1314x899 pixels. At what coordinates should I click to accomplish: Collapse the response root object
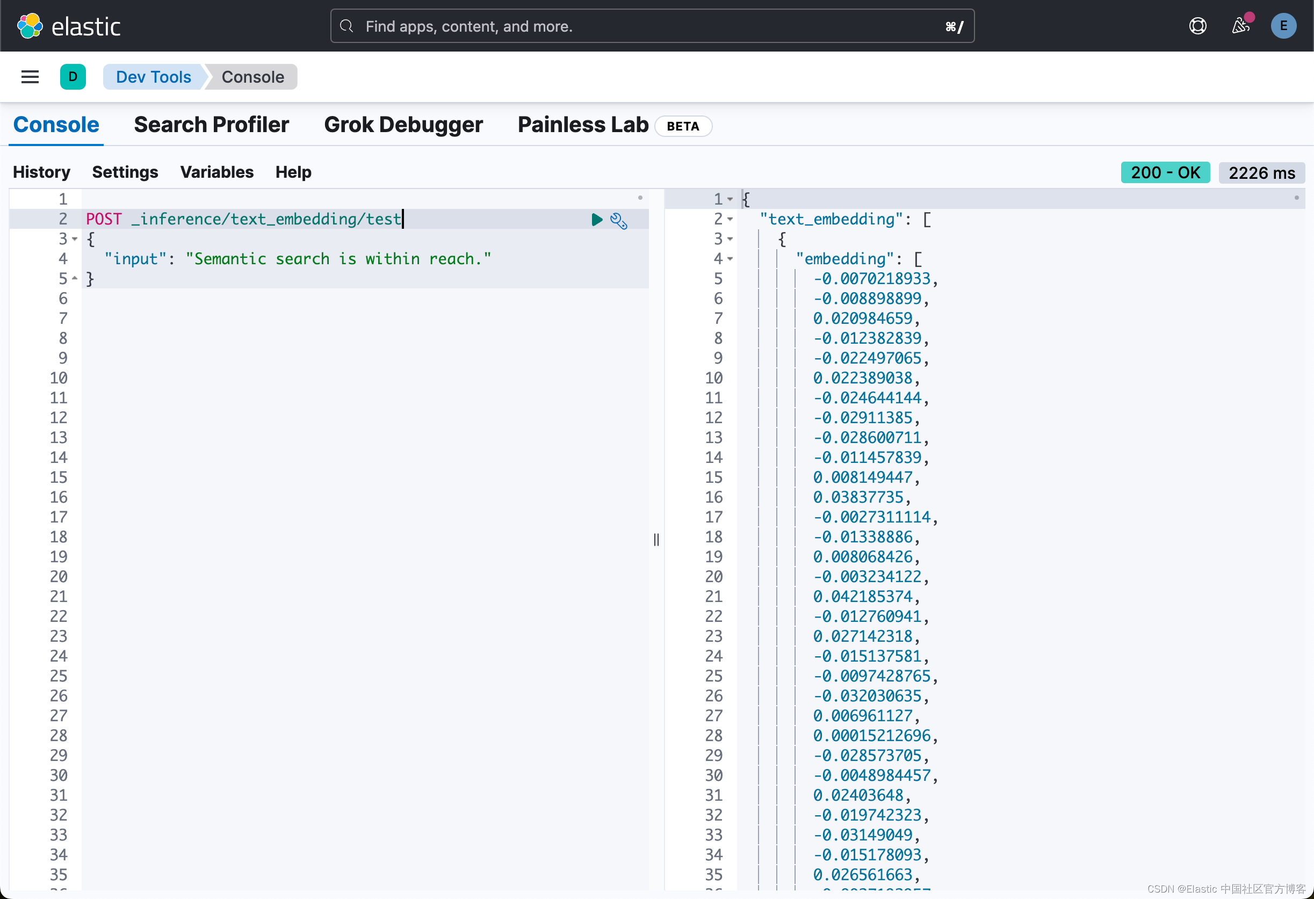(731, 199)
